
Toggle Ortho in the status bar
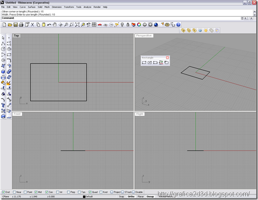pyautogui.click(x=131, y=197)
